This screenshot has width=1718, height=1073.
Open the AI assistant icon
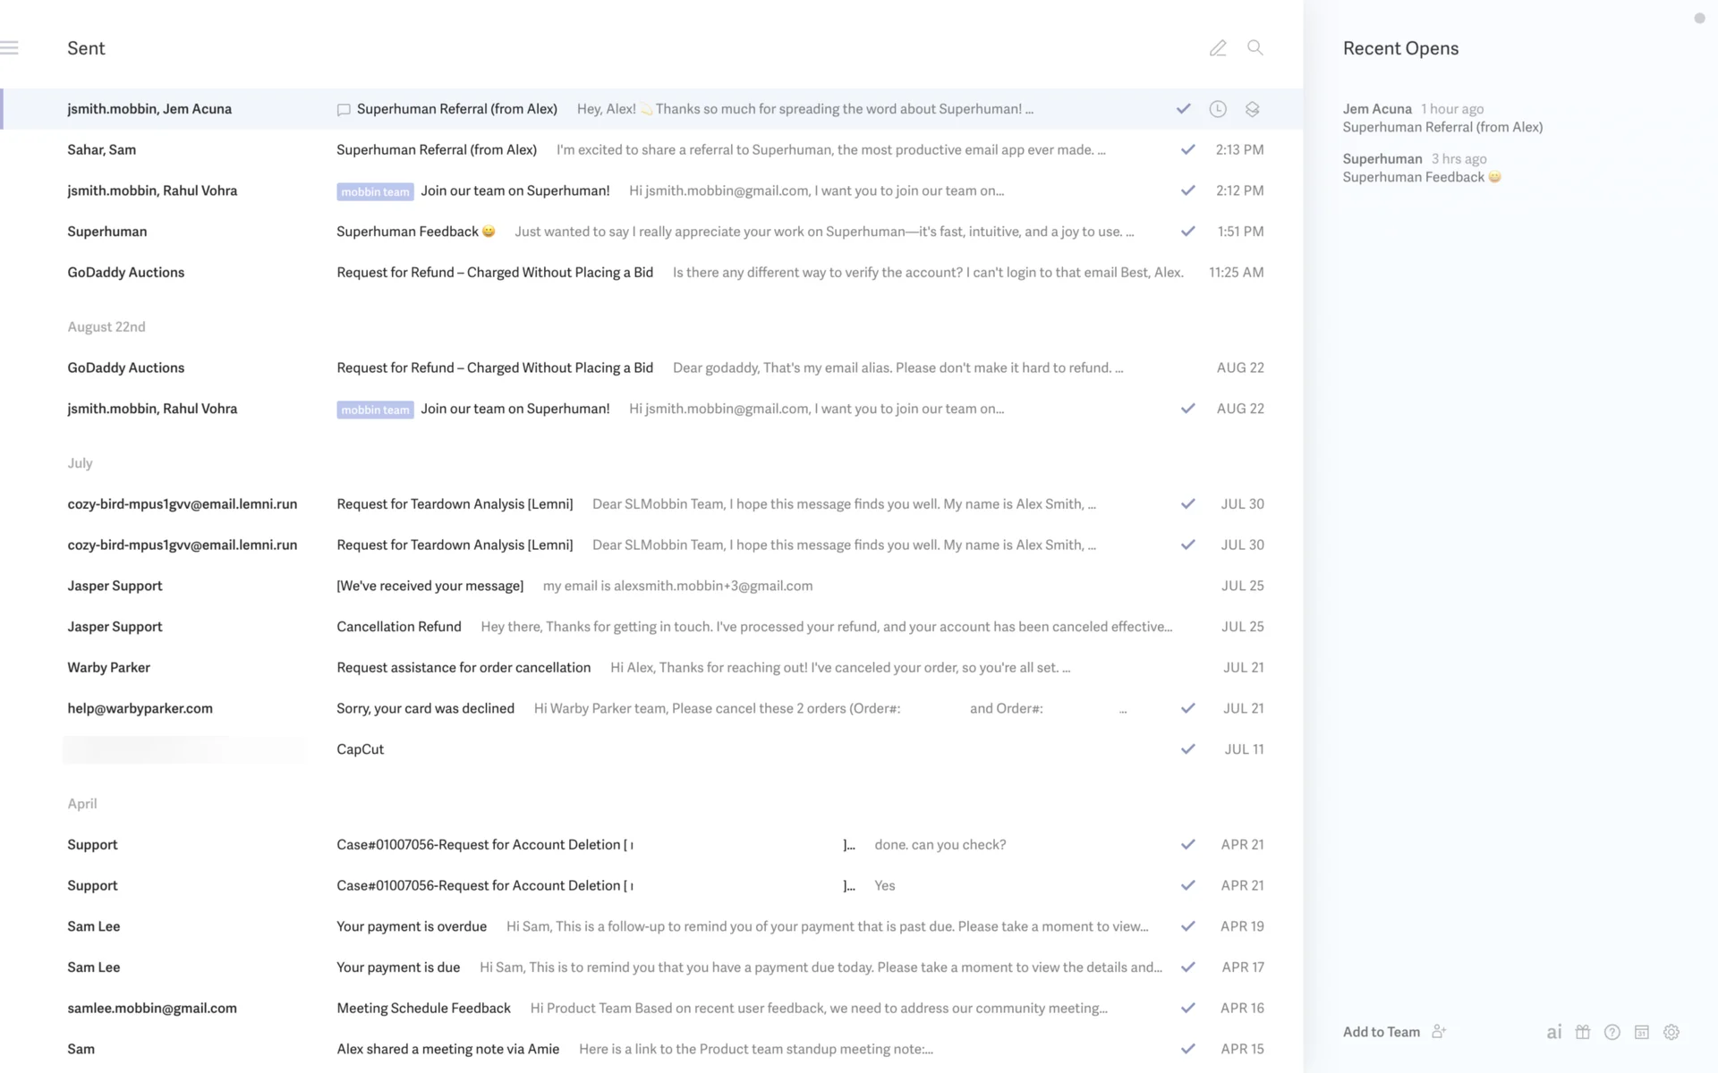[1554, 1032]
